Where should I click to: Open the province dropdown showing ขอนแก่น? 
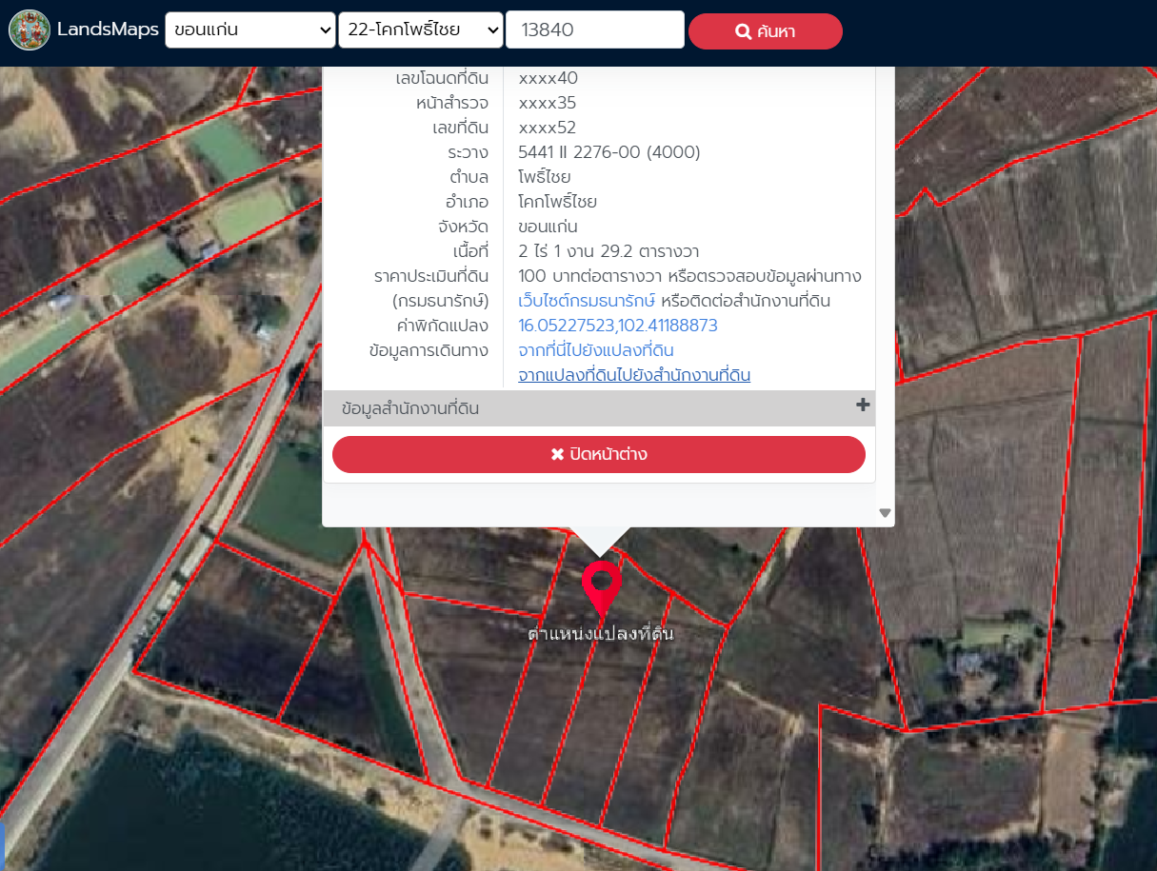[x=249, y=30]
